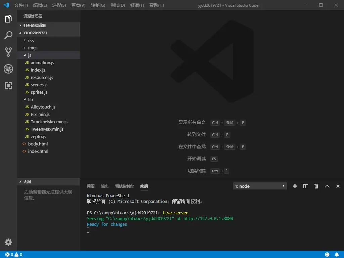Open sprites.js file
The image size is (344, 258).
(48, 92)
